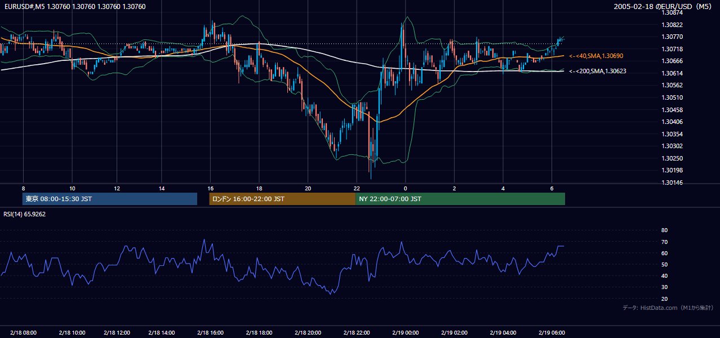This screenshot has height=338, width=720.
Task: Click price axis value 1.30614
Action: click(x=672, y=73)
